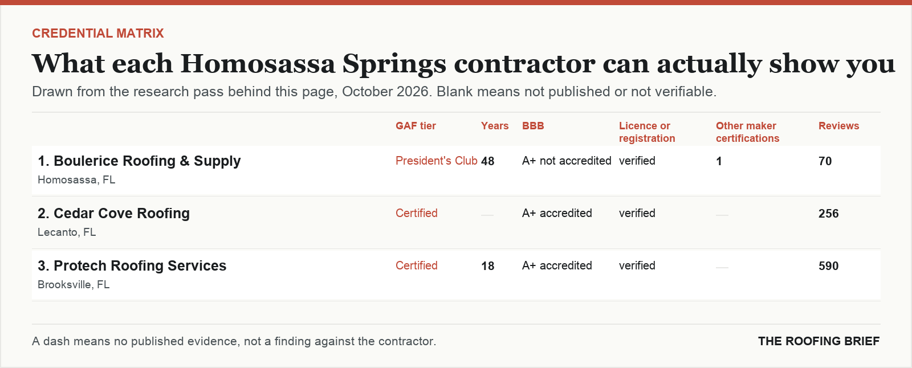This screenshot has height=368, width=912.
Task: Click the GAF tier column header
Action: pyautogui.click(x=416, y=126)
